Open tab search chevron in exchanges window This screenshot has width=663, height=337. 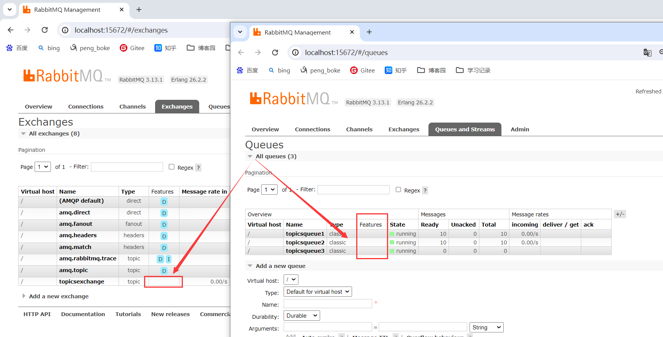click(x=10, y=9)
